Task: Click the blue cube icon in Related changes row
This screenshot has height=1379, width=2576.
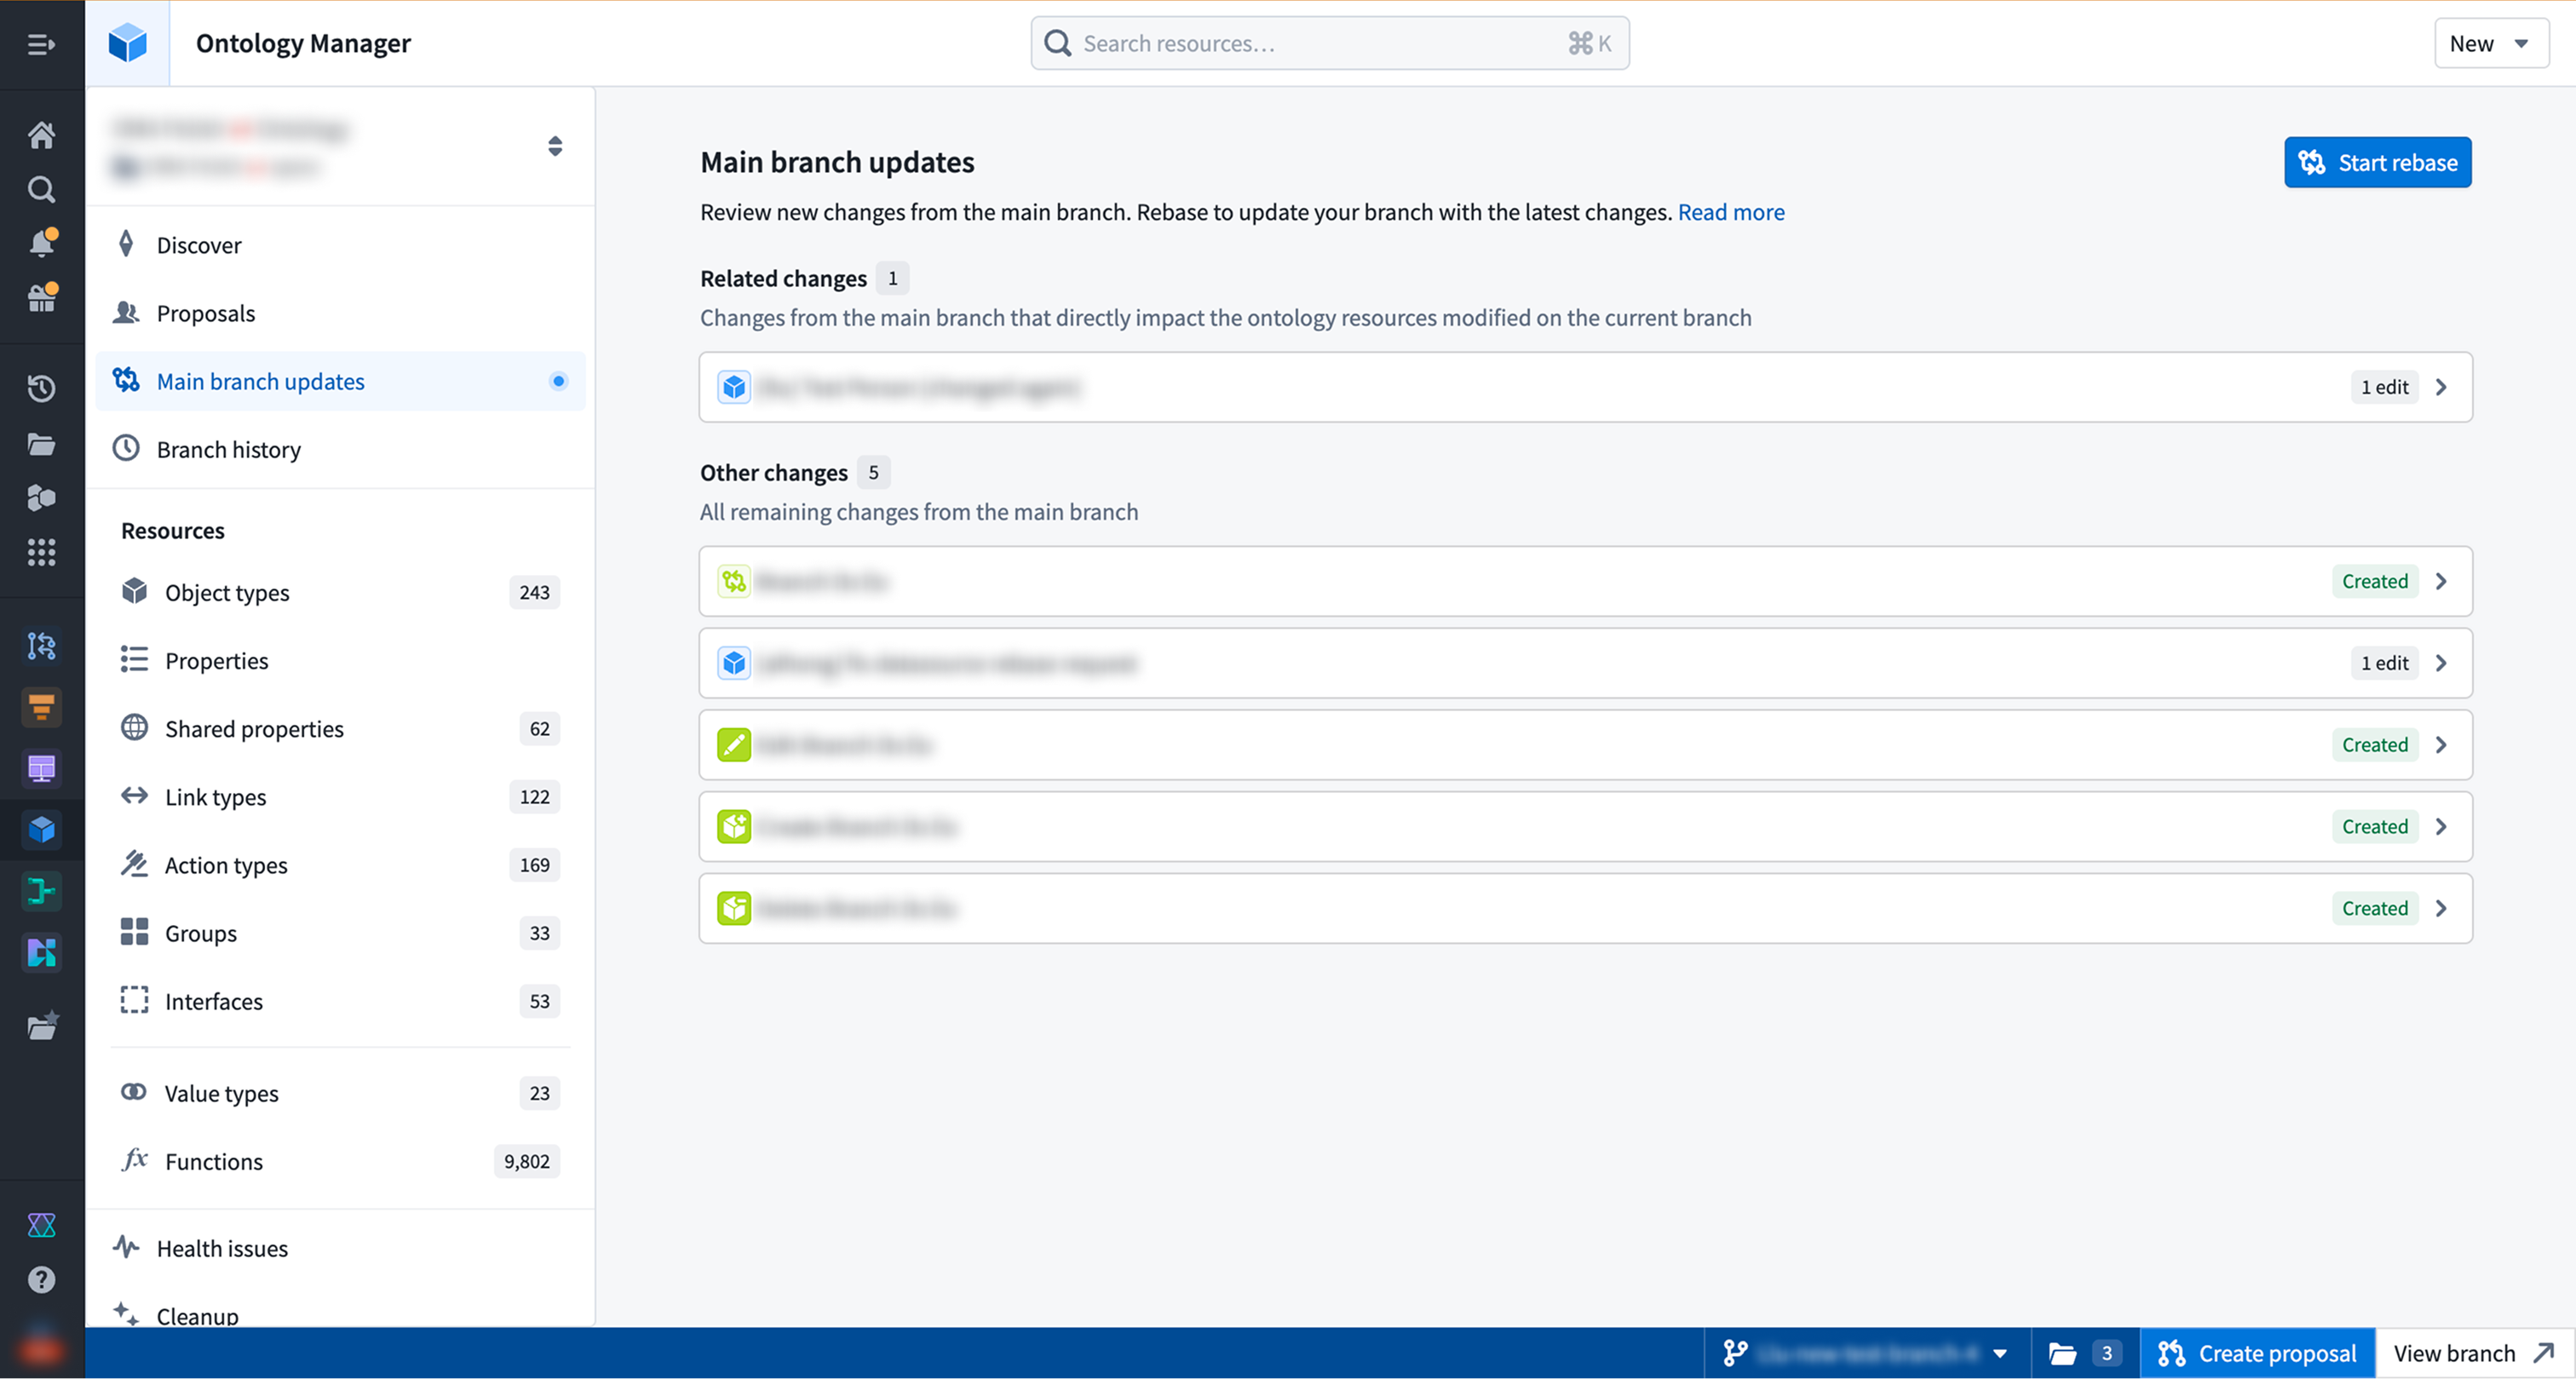Action: pyautogui.click(x=734, y=387)
